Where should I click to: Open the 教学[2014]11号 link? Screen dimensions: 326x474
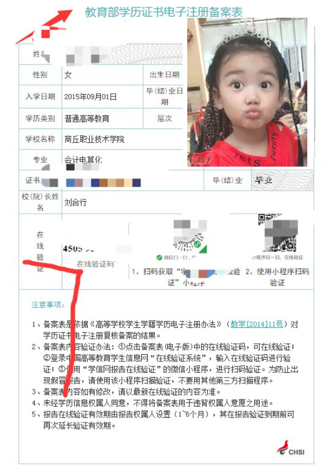tap(257, 324)
